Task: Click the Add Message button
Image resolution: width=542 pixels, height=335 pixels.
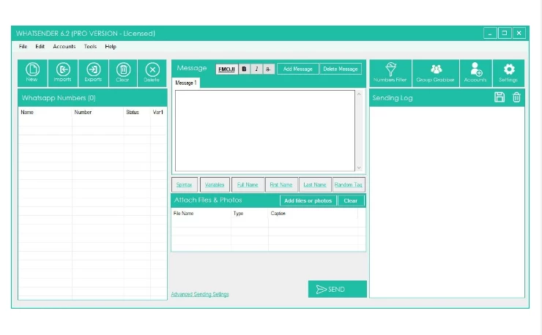Action: 297,69
